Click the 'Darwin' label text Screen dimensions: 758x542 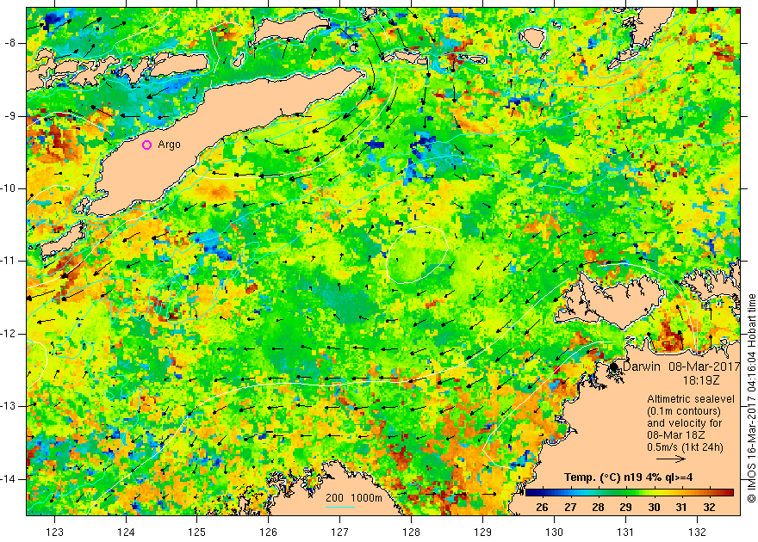click(642, 366)
